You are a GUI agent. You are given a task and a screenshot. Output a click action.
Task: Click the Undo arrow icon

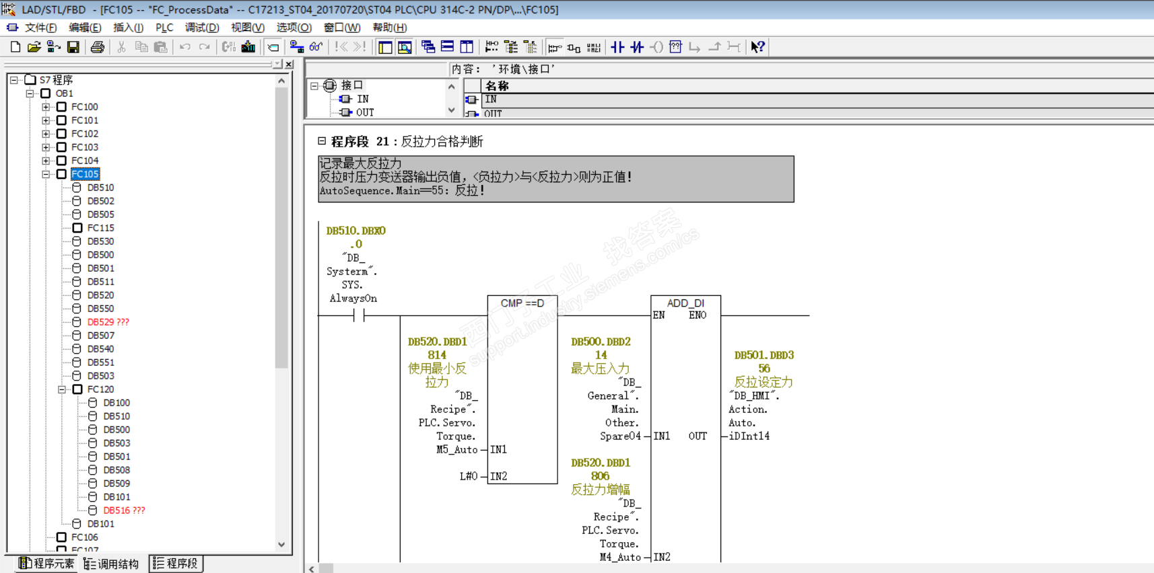click(185, 47)
